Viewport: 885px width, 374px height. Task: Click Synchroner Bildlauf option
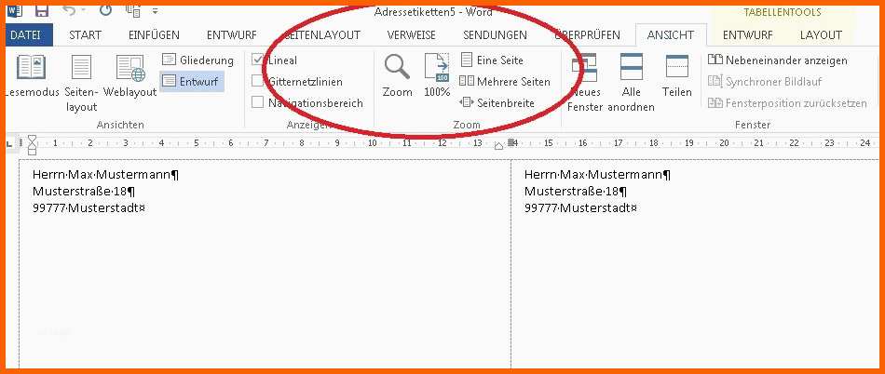[x=765, y=82]
